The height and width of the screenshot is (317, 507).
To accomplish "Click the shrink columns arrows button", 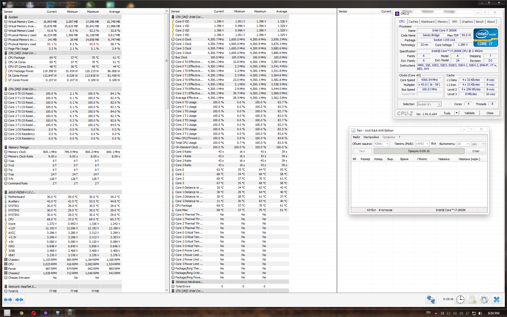I will pos(19,300).
